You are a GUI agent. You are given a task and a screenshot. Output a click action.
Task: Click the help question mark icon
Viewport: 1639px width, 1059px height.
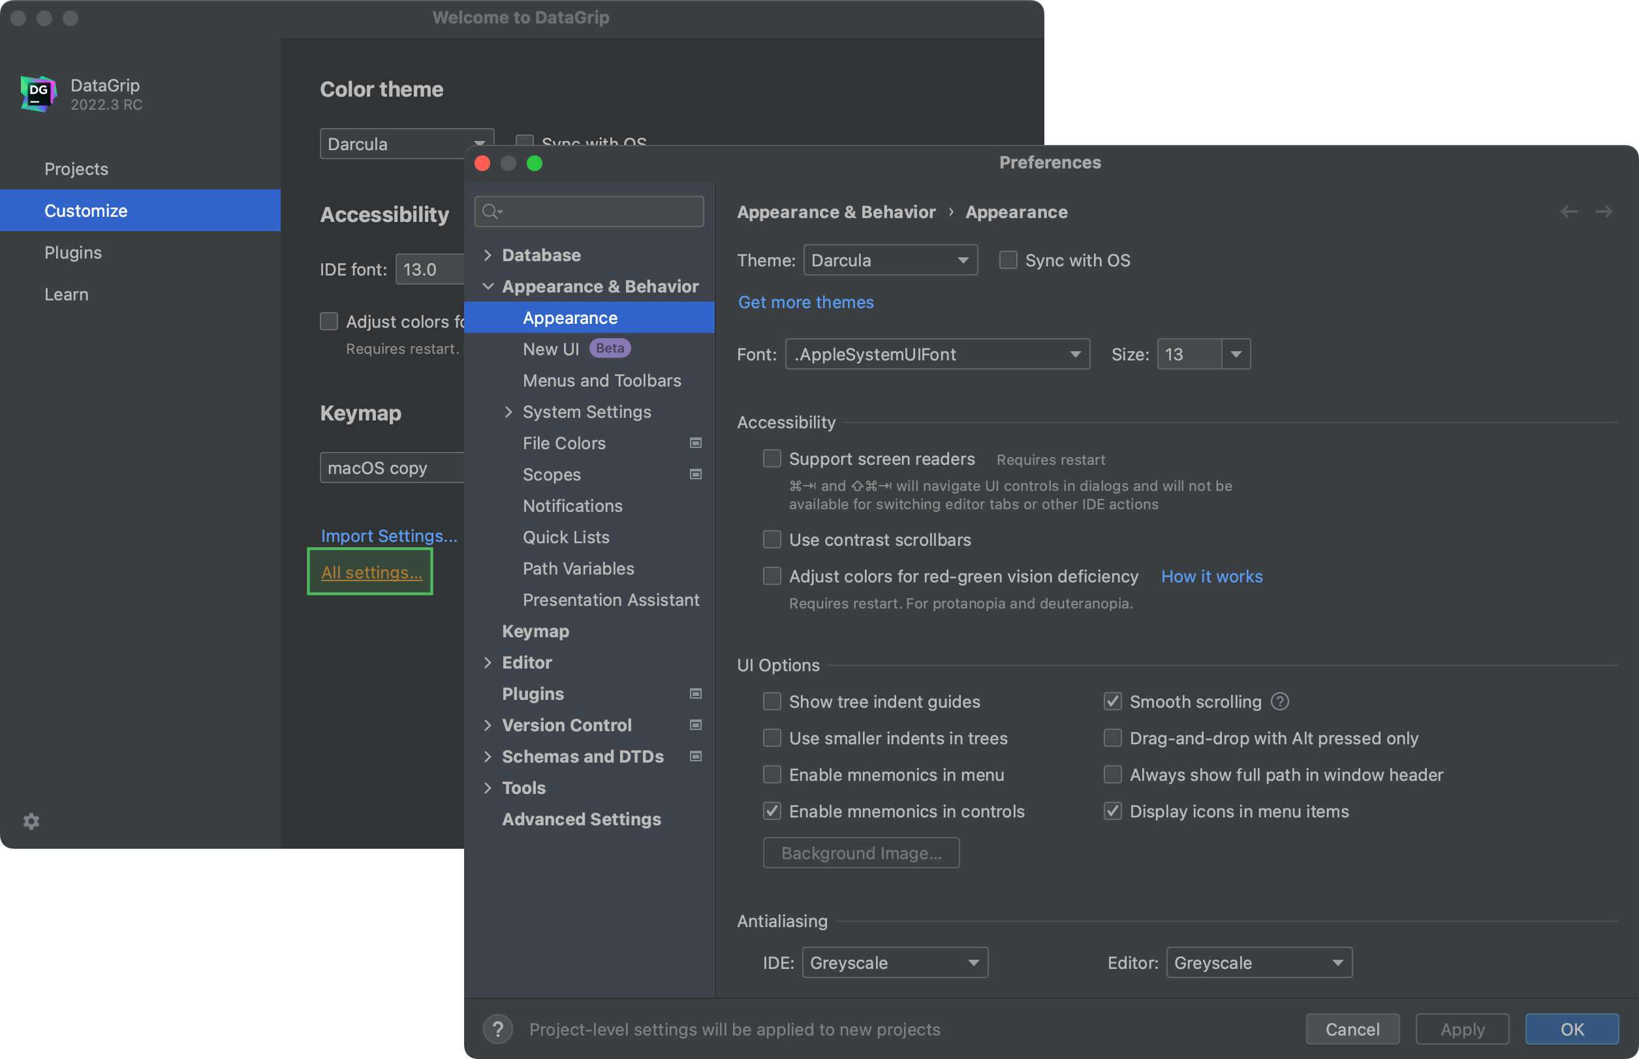(x=498, y=1029)
